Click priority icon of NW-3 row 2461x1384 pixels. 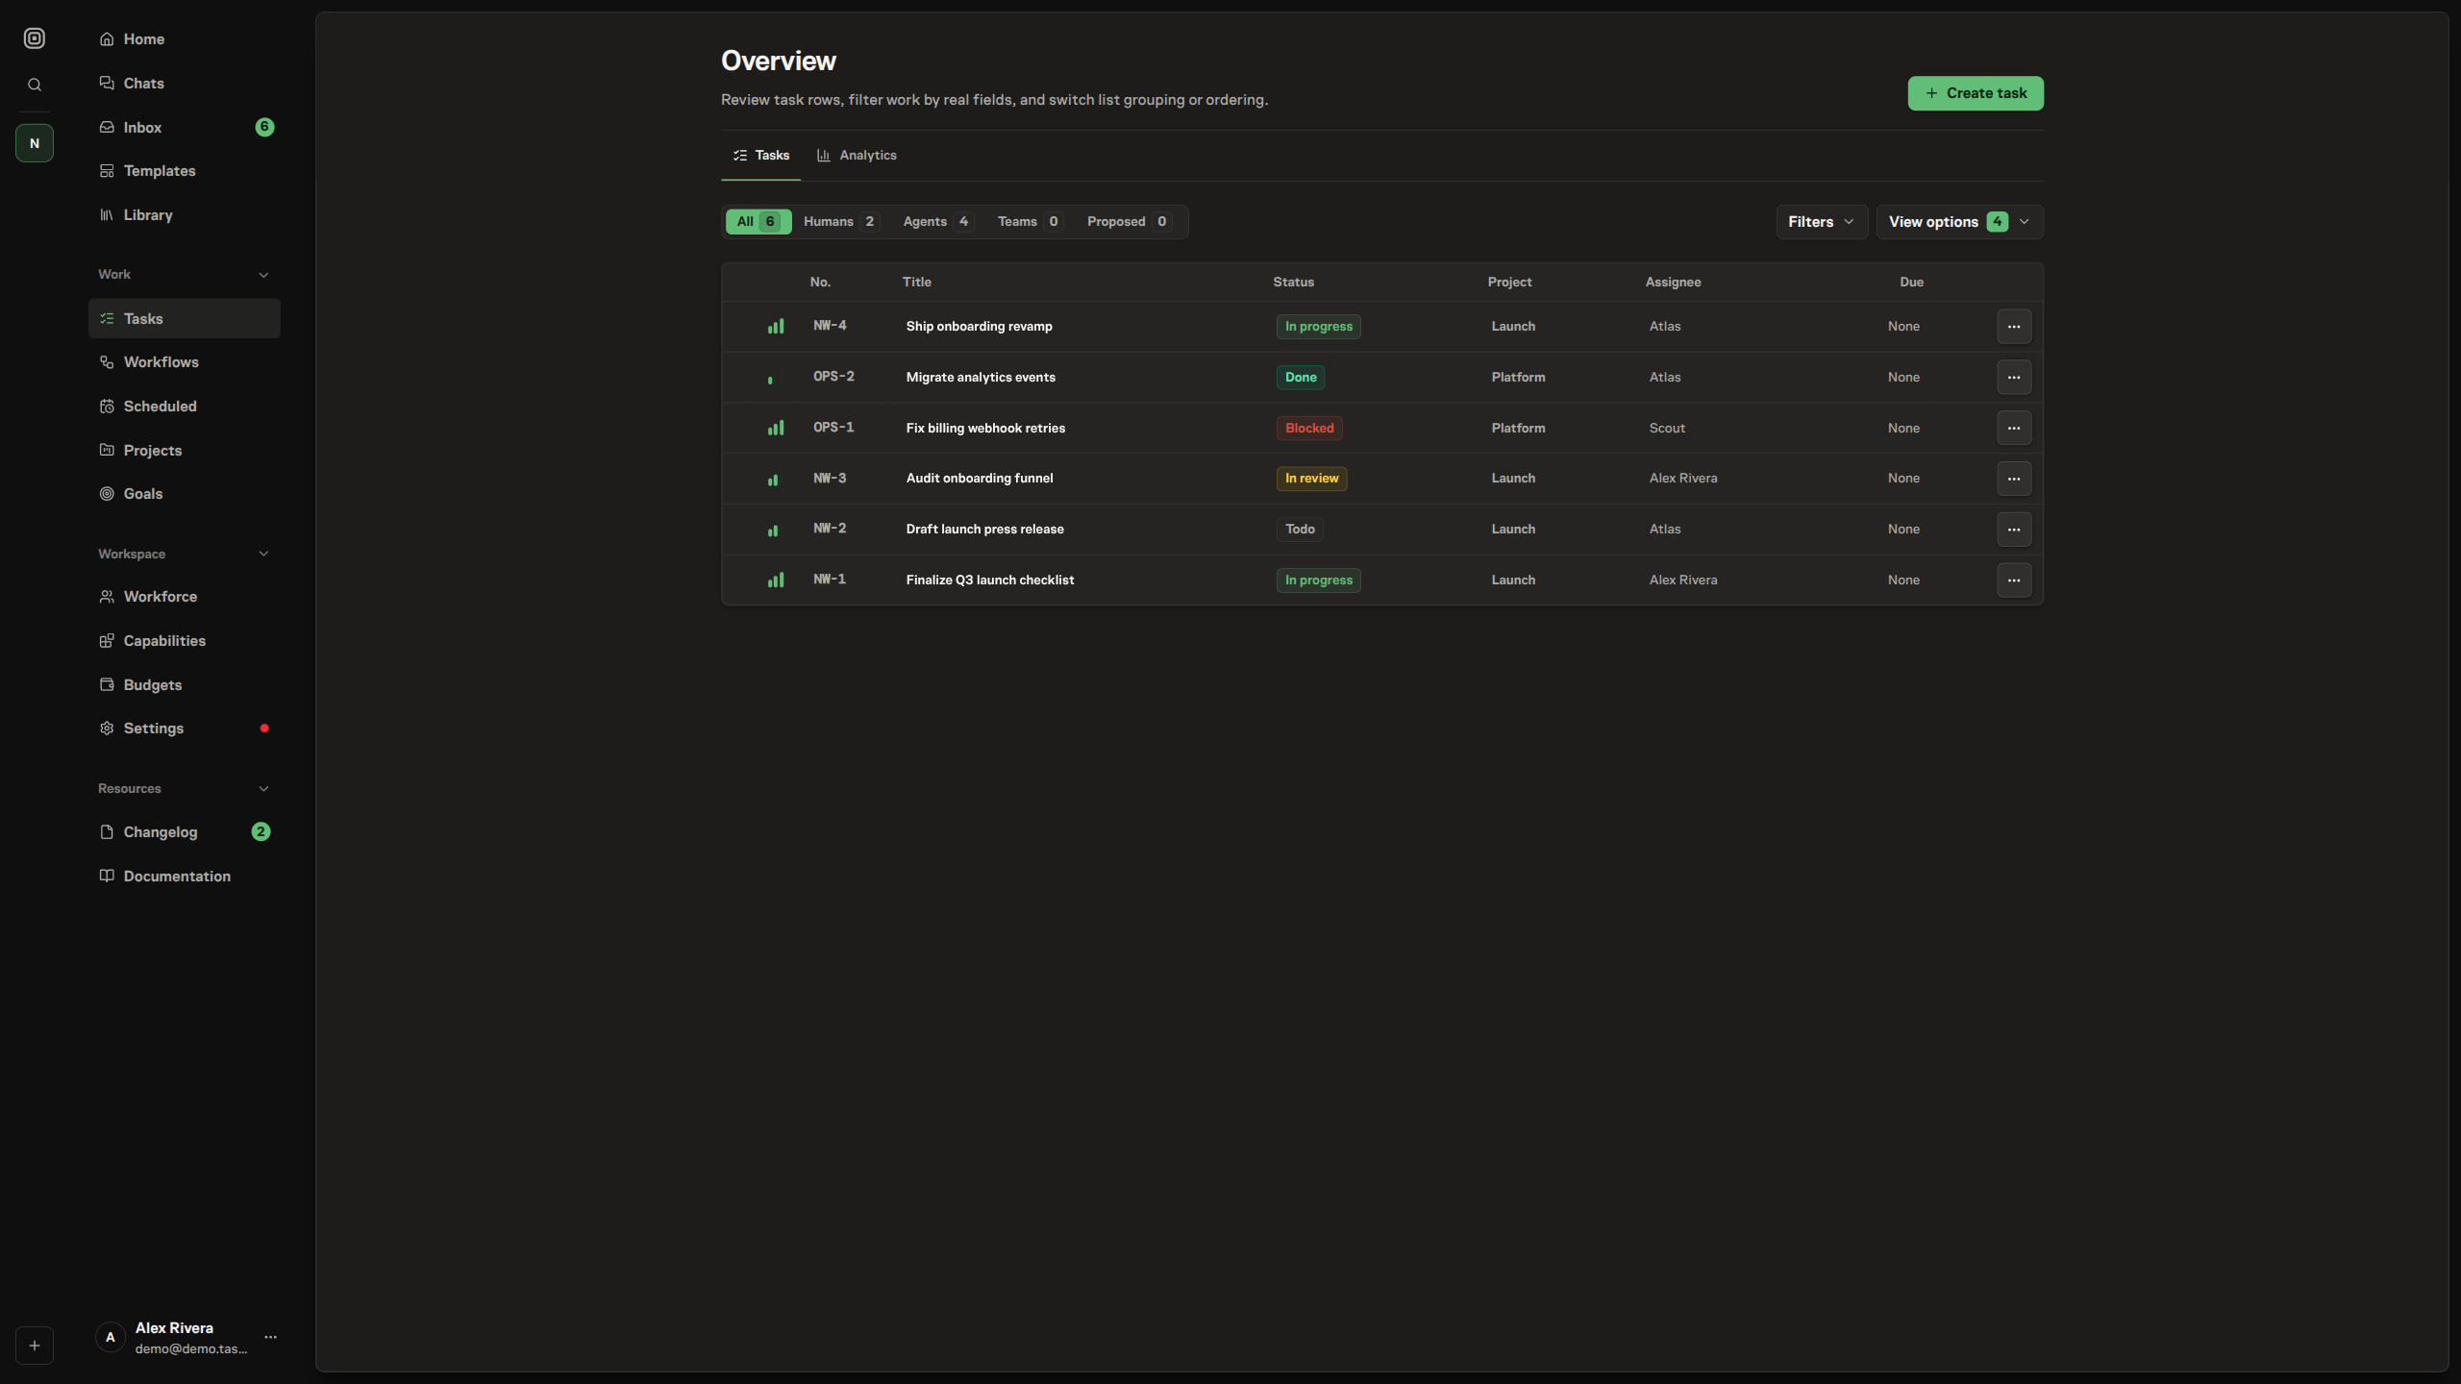[776, 479]
